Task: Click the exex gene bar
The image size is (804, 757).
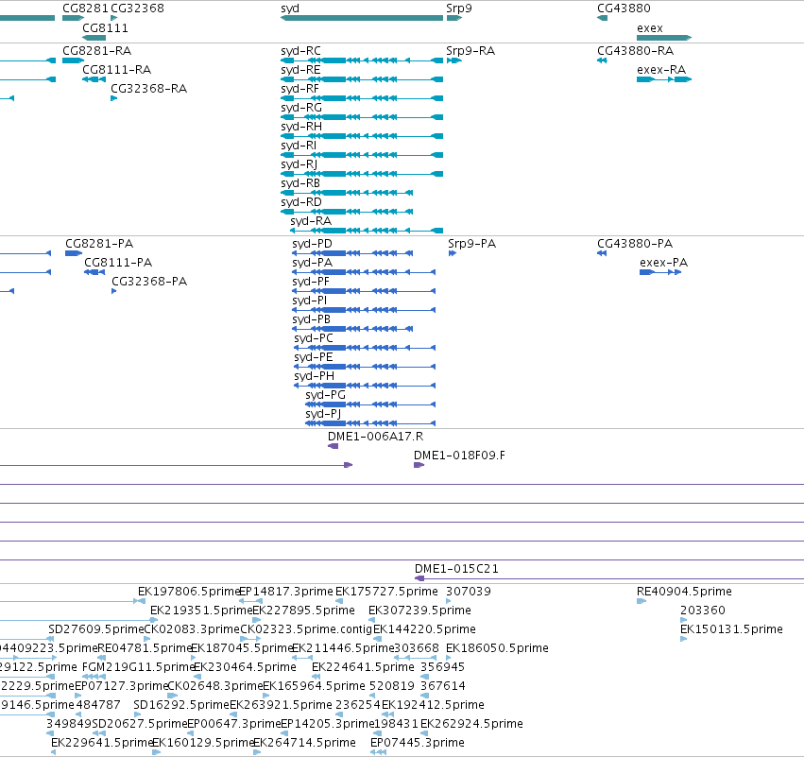Action: coord(664,38)
